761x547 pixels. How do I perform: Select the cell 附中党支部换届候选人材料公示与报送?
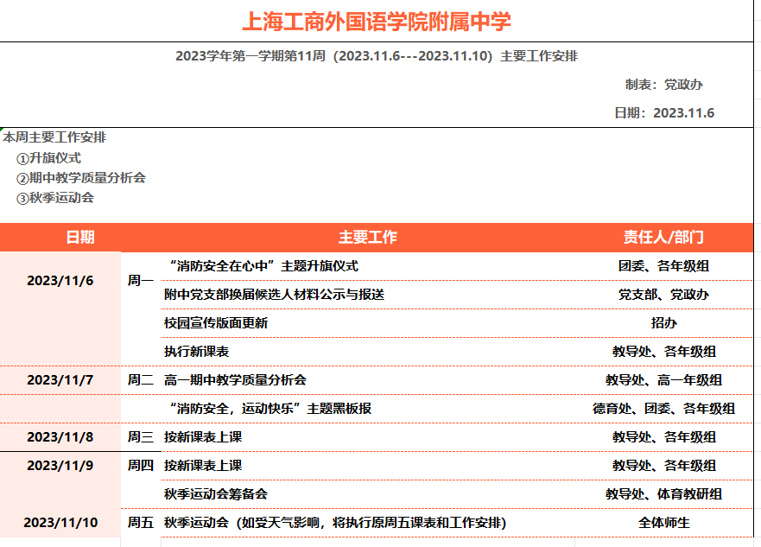pos(274,295)
